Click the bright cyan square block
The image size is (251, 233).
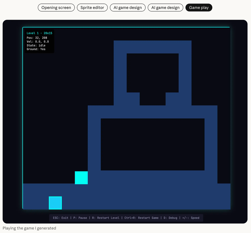click(x=81, y=178)
